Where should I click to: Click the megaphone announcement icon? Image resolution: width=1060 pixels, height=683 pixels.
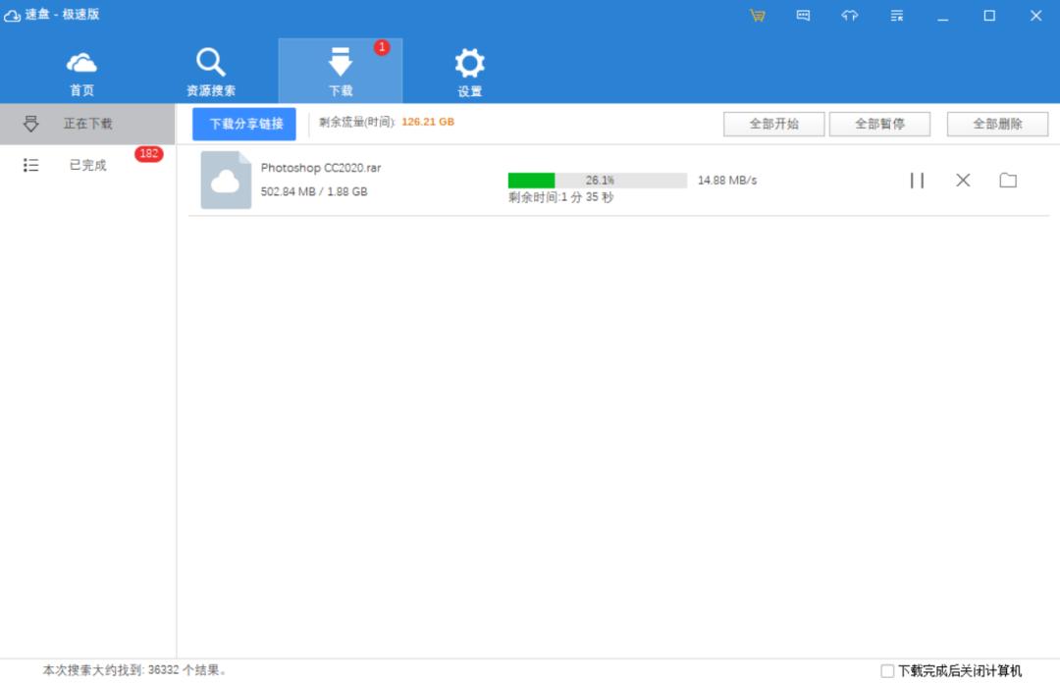(x=849, y=15)
